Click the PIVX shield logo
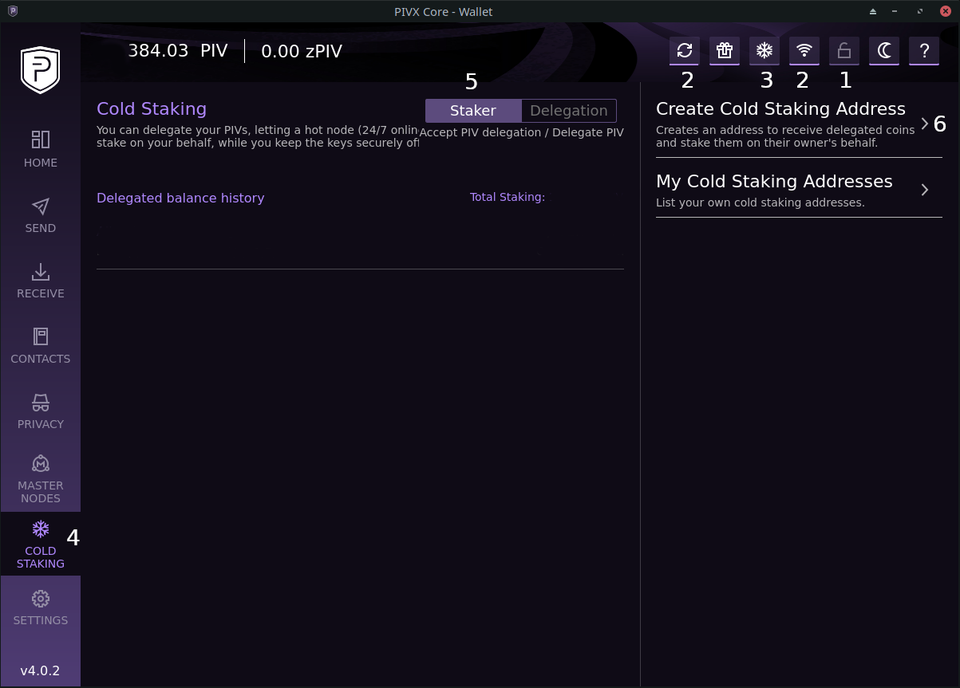This screenshot has width=960, height=688. click(40, 70)
